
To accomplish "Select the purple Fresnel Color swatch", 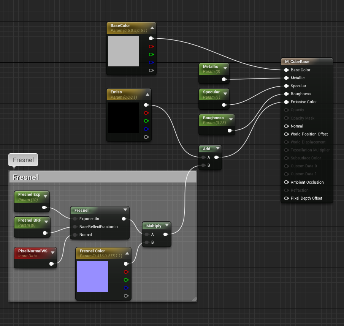I will (93, 277).
